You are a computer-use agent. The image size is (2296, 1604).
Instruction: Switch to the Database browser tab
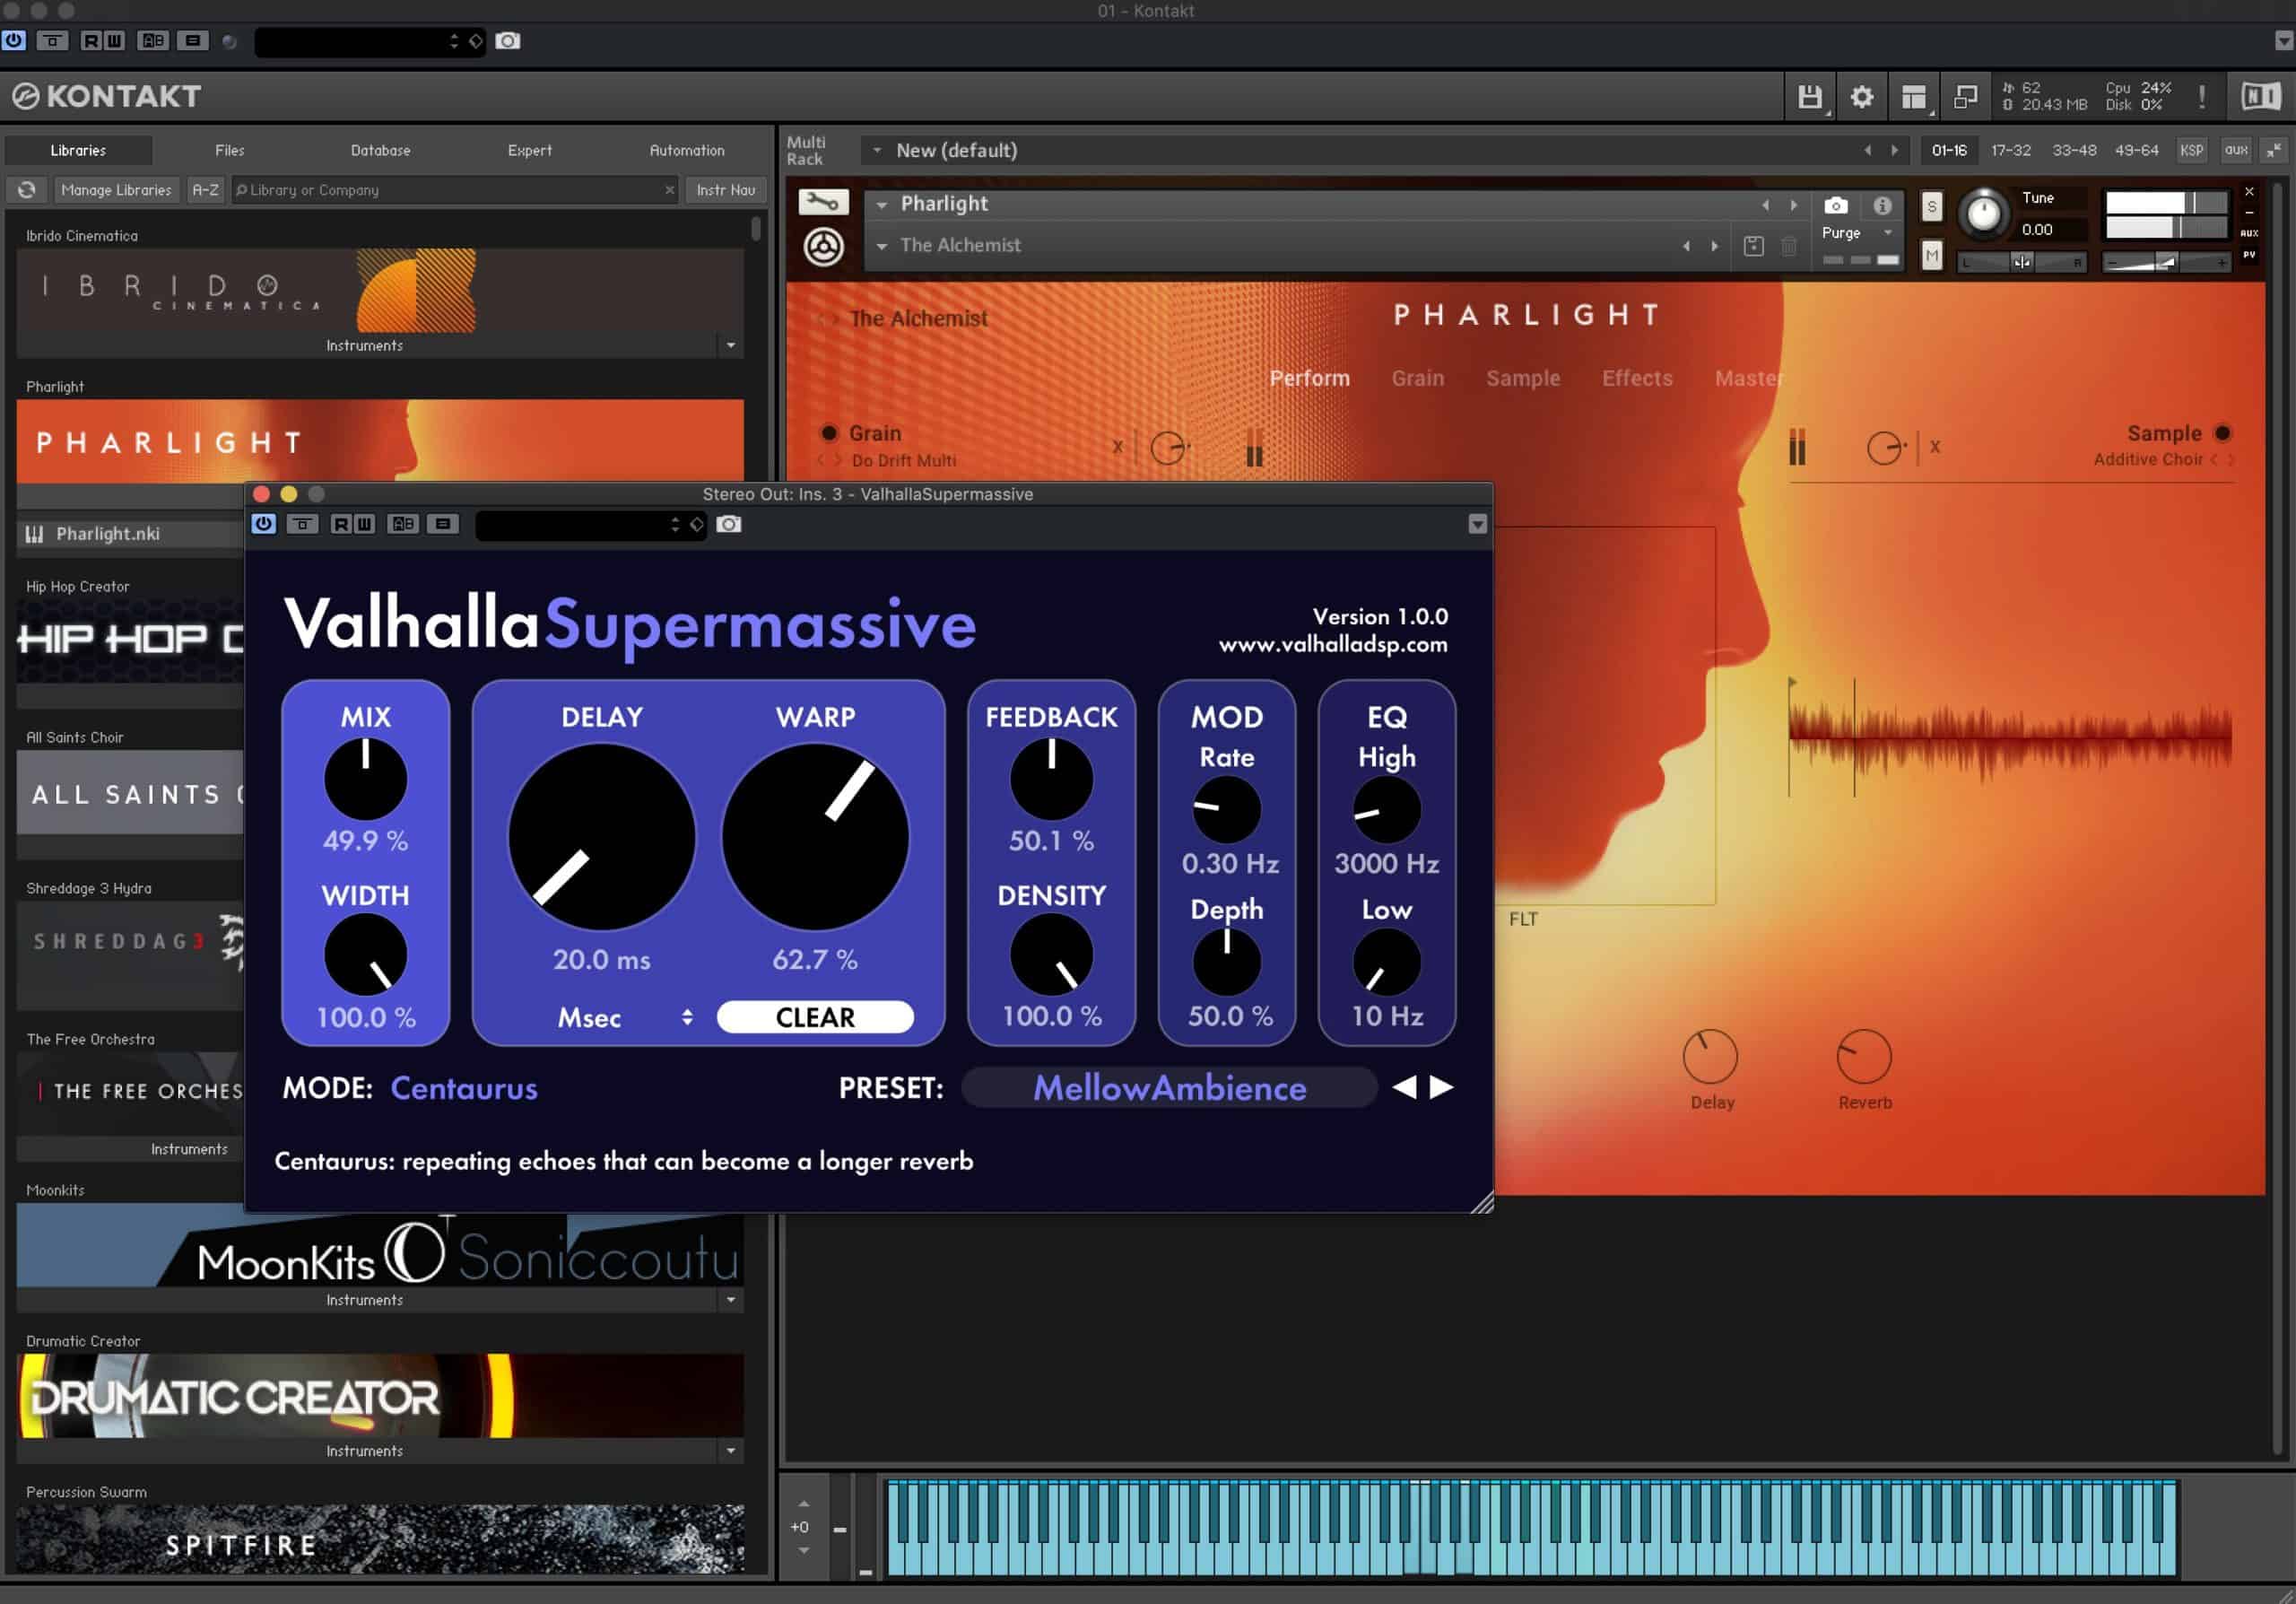coord(380,150)
